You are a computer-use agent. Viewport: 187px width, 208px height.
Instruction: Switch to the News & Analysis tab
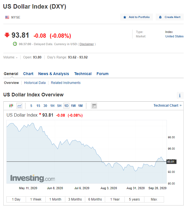(x=54, y=74)
